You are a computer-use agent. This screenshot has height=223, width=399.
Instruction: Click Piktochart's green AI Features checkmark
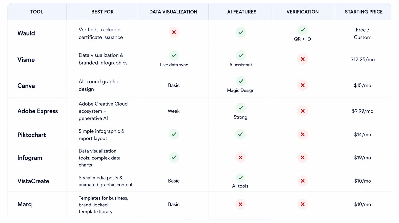(240, 134)
